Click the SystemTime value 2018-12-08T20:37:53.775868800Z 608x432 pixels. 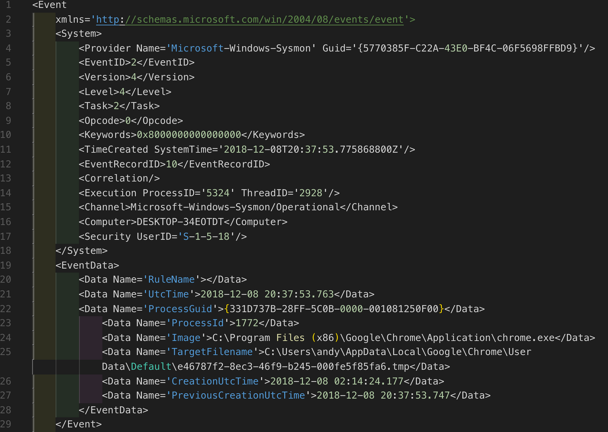point(311,149)
